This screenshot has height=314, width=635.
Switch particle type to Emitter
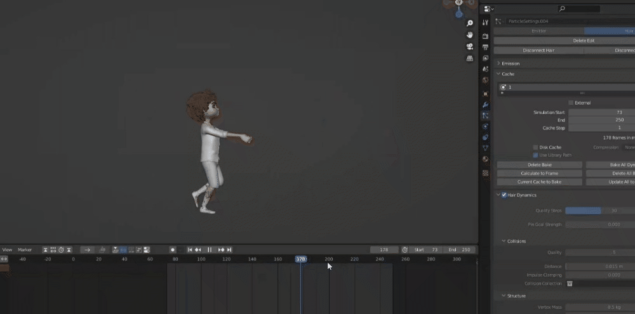538,30
